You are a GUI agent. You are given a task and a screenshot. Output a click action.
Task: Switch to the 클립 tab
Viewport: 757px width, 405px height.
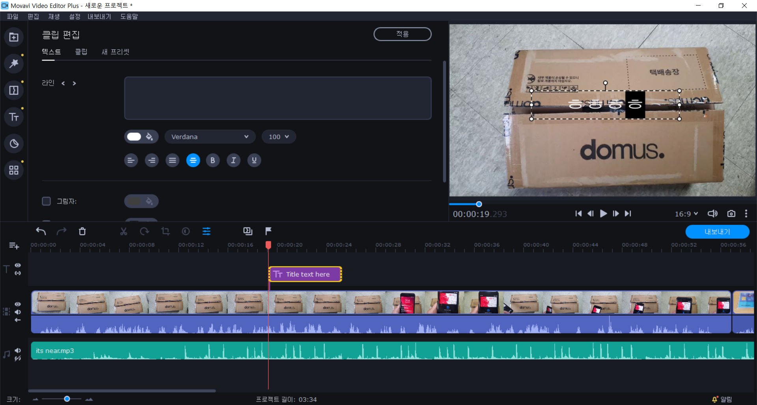(81, 52)
